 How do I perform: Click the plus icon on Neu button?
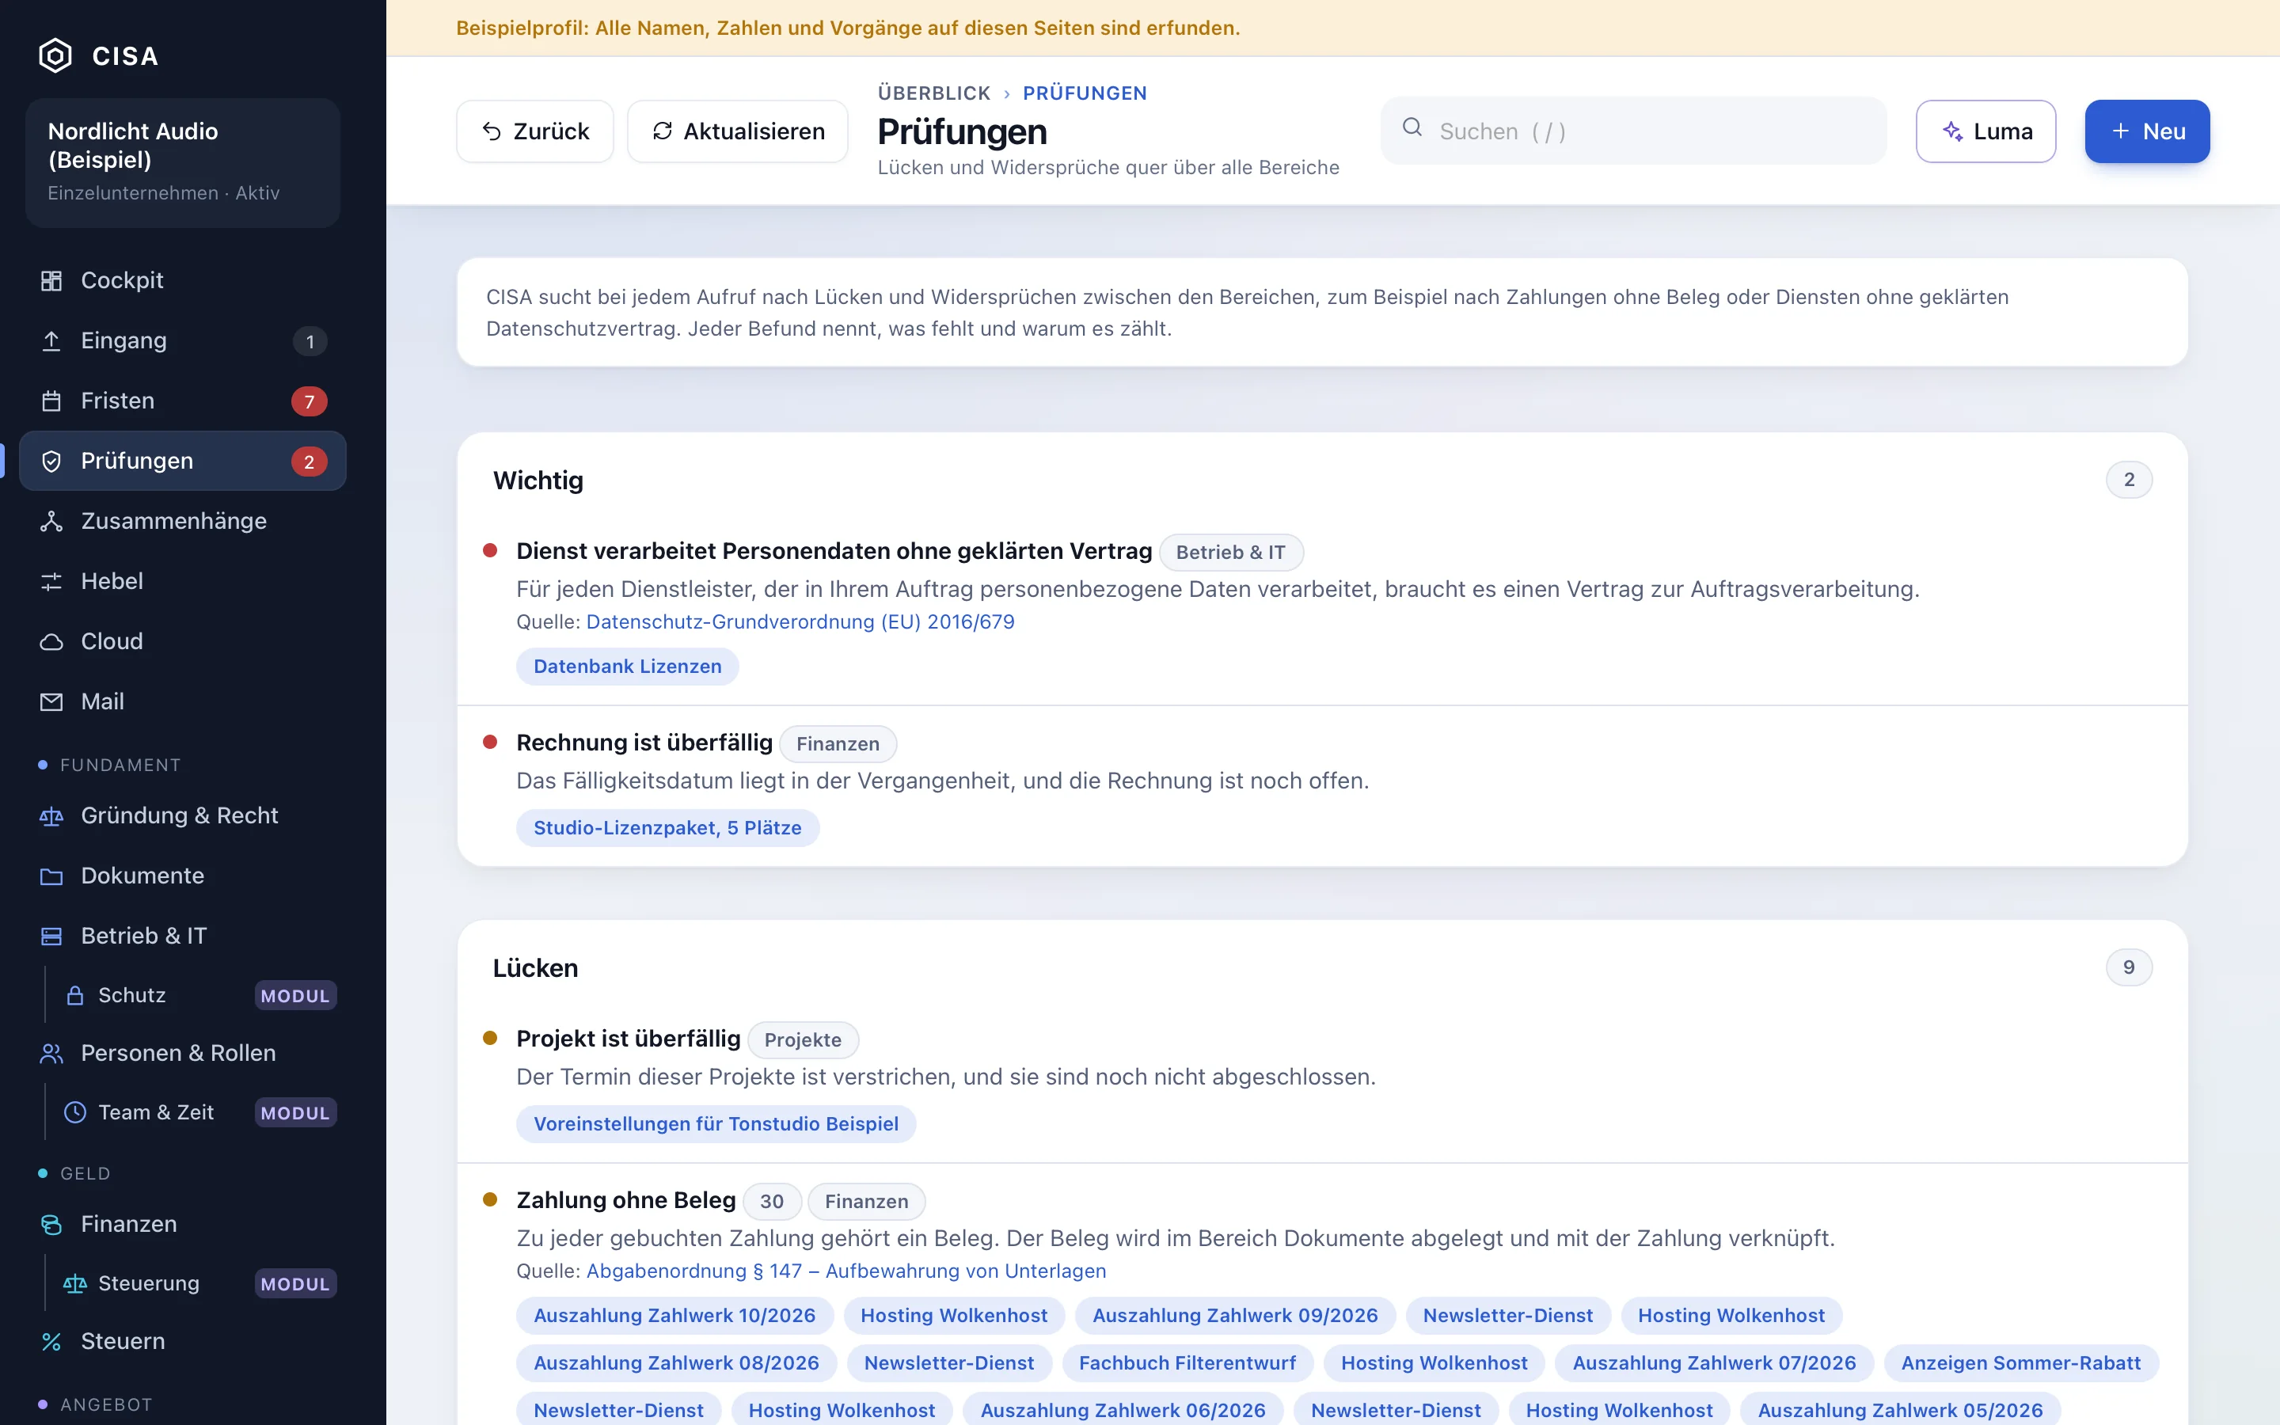point(2121,131)
